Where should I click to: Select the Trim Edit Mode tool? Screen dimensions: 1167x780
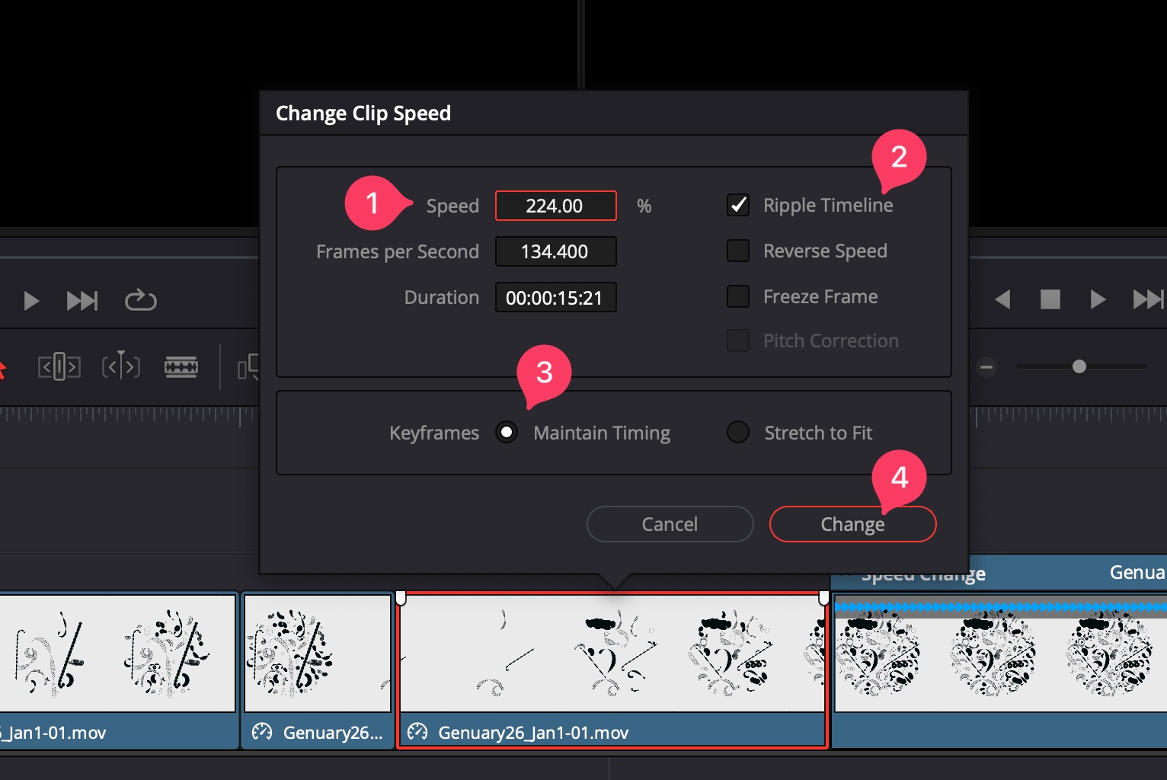(59, 368)
